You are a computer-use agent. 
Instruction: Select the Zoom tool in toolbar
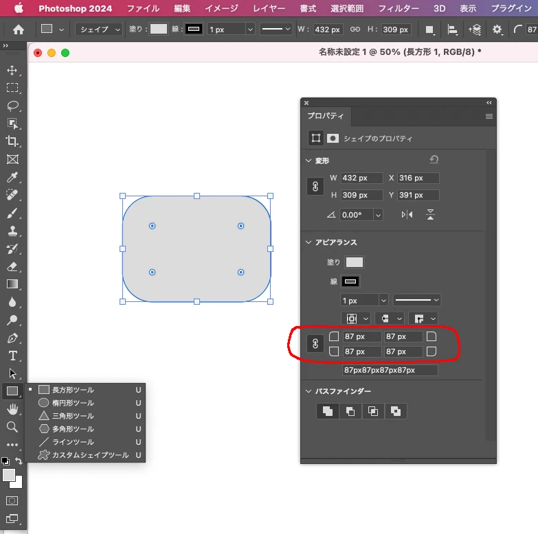12,427
